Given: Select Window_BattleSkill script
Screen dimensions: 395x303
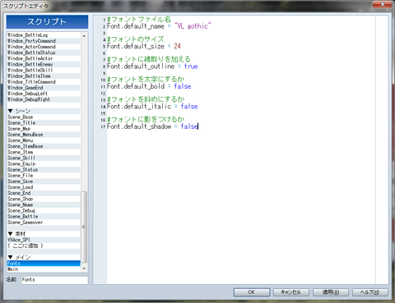Looking at the screenshot, I should tap(44, 70).
